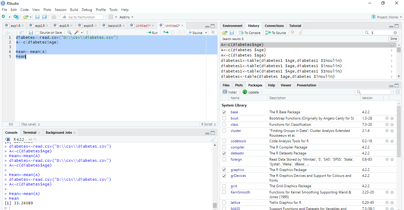Click the re-run previous code region icon
Screen dimensions: 404x210
tap(166, 33)
